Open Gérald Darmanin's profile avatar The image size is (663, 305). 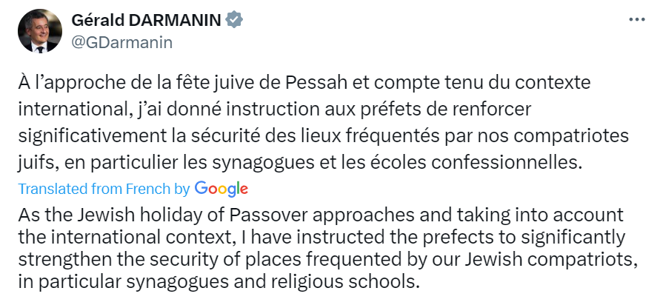pyautogui.click(x=41, y=31)
